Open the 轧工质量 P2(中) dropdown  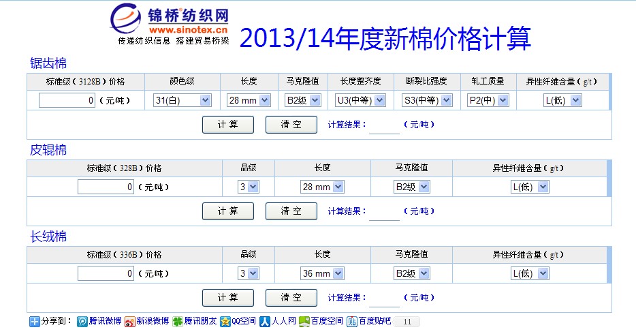488,100
